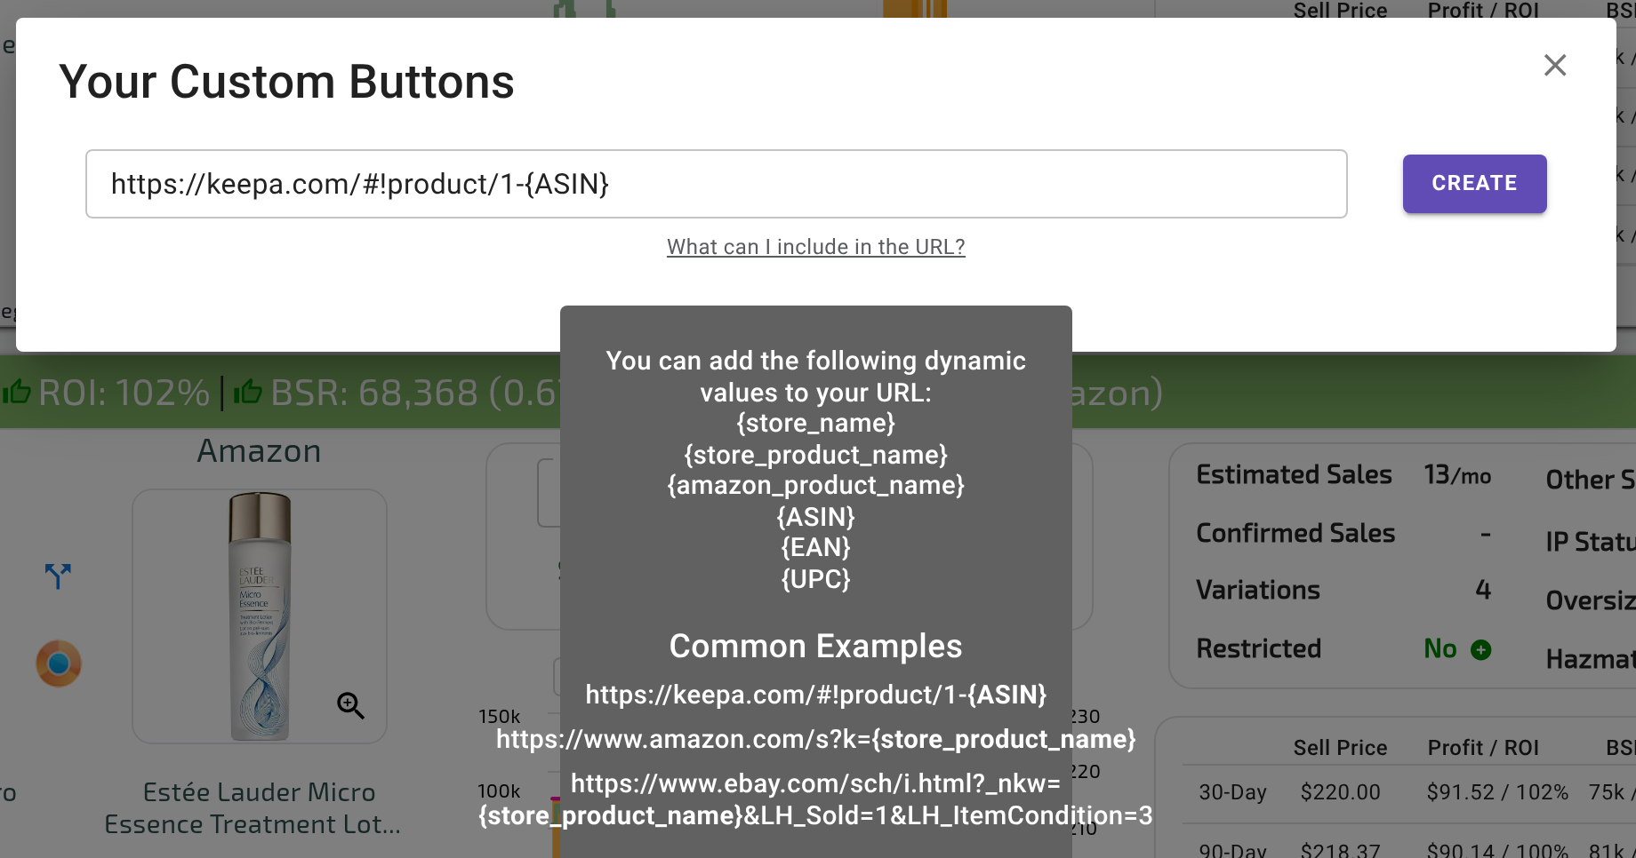This screenshot has width=1636, height=858.
Task: Click the amazon.com search example URL in tooltip
Action: pyautogui.click(x=816, y=739)
